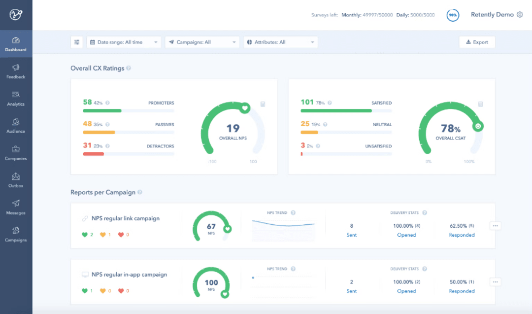This screenshot has height=314, width=532.
Task: Click the Export button
Action: [x=477, y=42]
